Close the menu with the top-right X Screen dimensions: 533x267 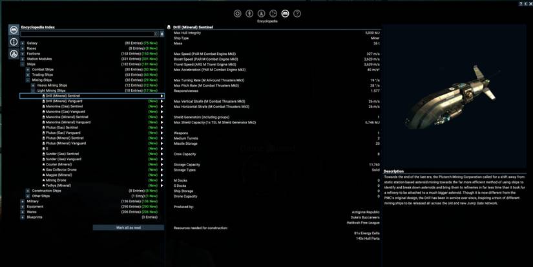pyautogui.click(x=530, y=4)
